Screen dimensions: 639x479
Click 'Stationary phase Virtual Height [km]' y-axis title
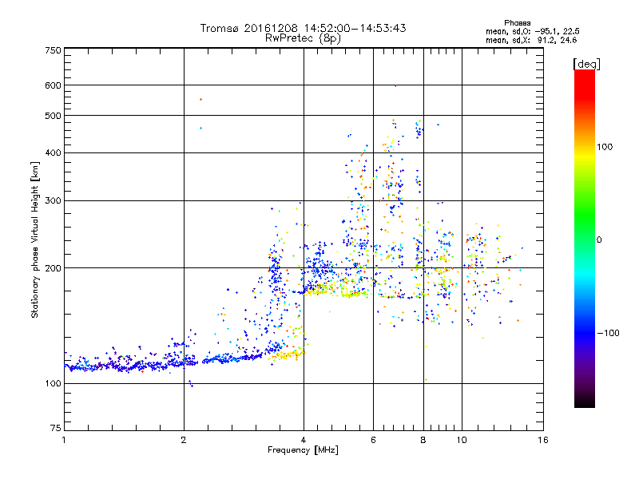35,239
